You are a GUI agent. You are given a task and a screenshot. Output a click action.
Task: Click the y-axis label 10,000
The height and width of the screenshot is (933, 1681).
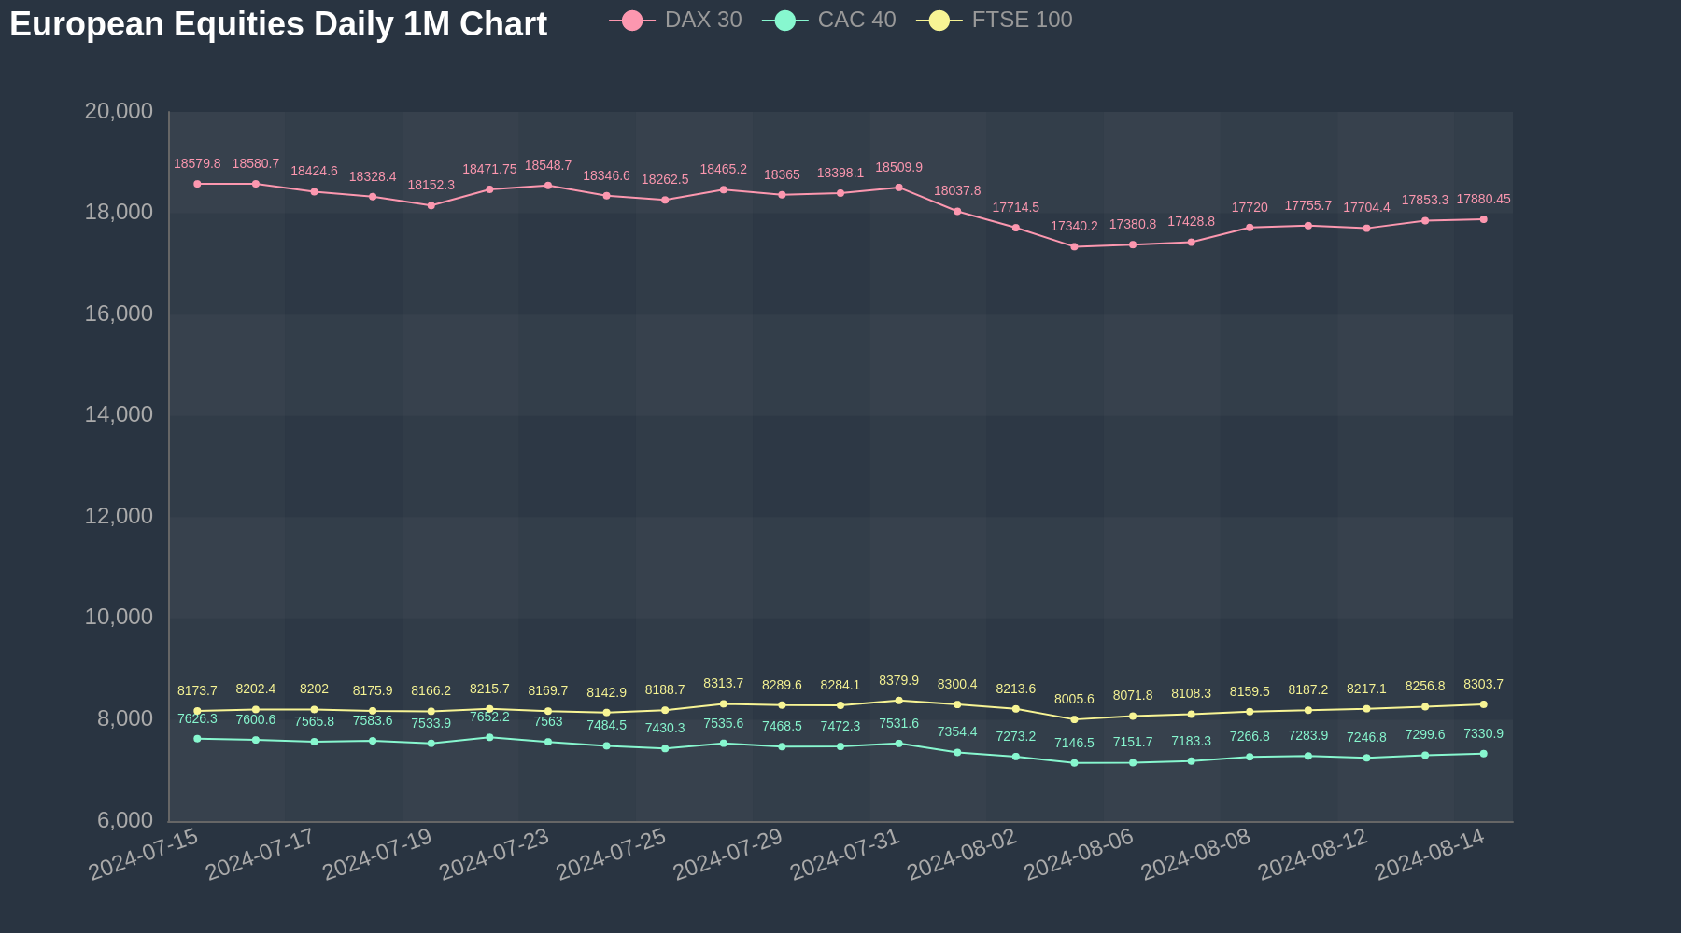pyautogui.click(x=119, y=618)
